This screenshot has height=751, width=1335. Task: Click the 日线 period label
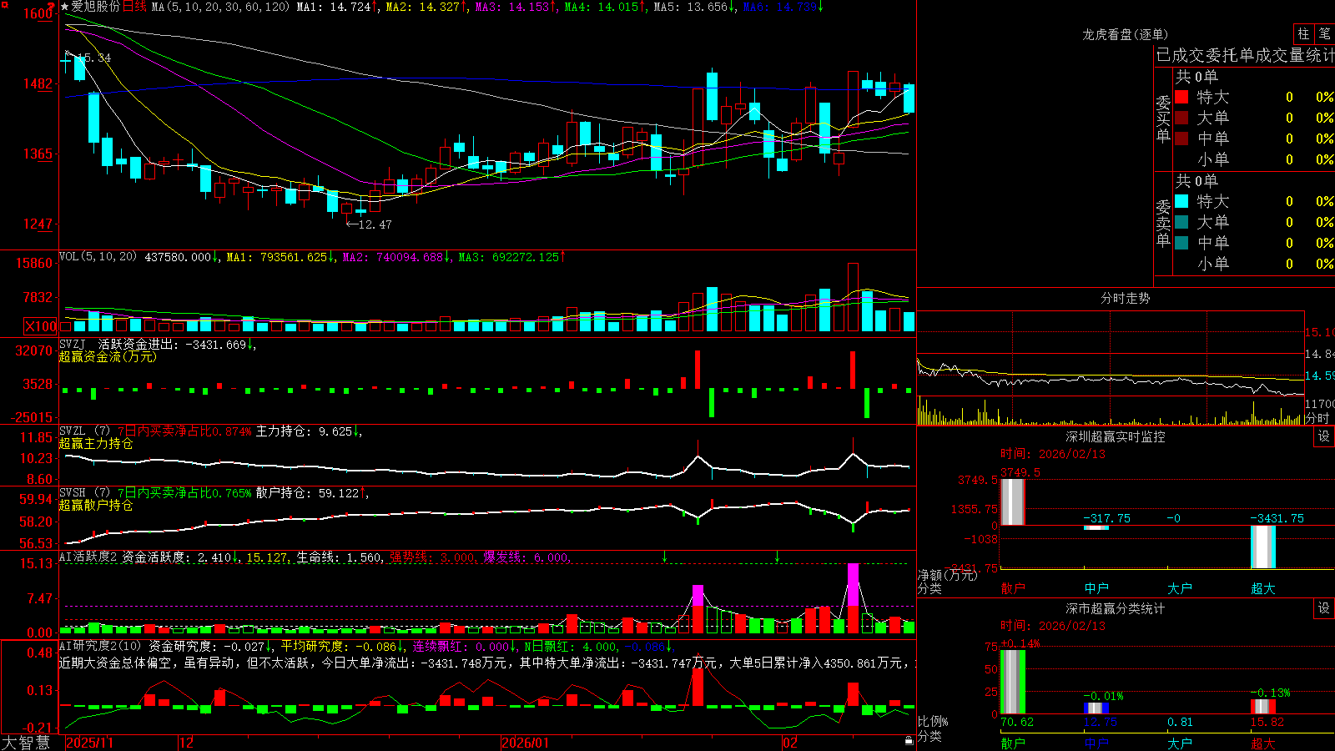(x=134, y=7)
